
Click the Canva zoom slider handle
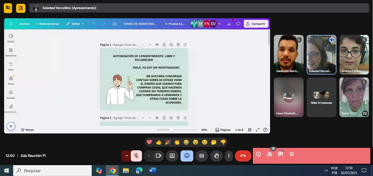(x=171, y=130)
